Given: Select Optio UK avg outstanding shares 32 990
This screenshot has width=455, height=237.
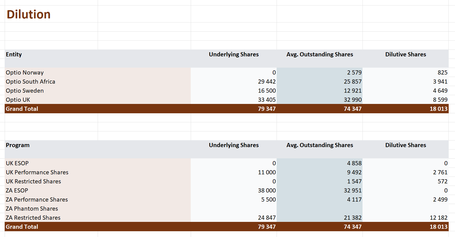Looking at the screenshot, I should click(353, 100).
